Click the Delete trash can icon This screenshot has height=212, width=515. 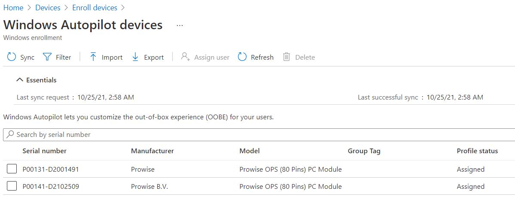(287, 57)
